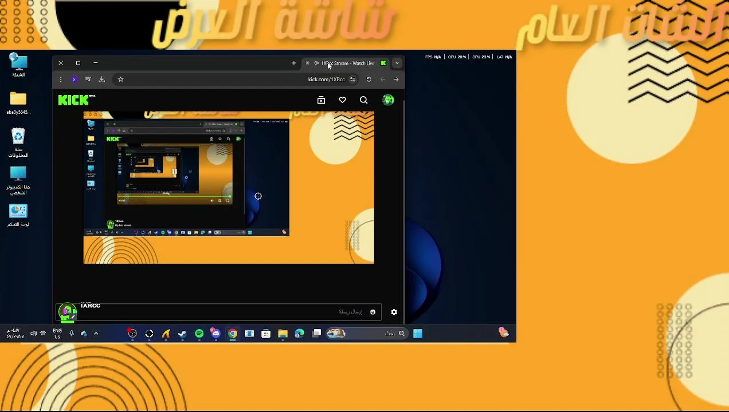The width and height of the screenshot is (729, 412).
Task: Show Chrome downloads
Action: (101, 80)
